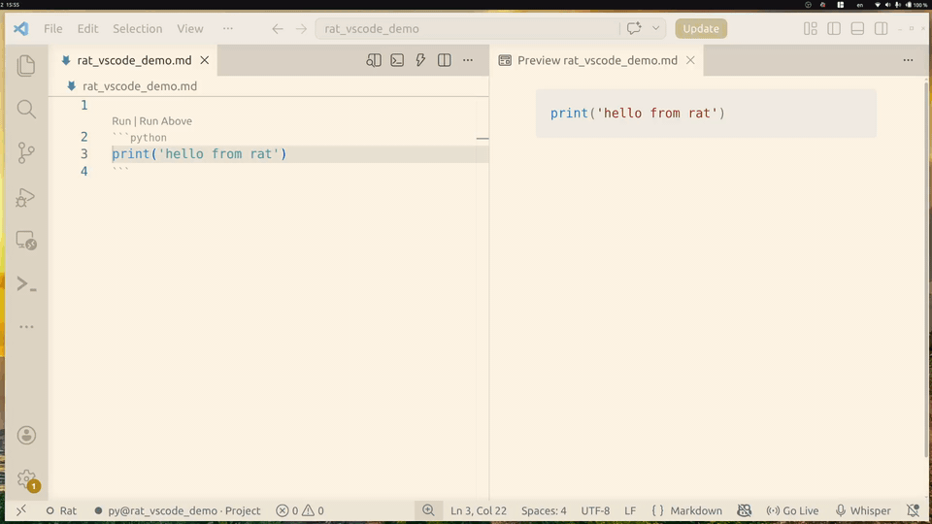The image size is (932, 524).
Task: Split the editor to the right
Action: [444, 60]
